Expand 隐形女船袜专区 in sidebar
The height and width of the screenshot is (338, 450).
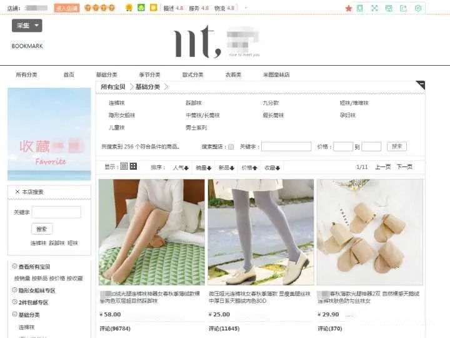click(14, 290)
